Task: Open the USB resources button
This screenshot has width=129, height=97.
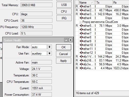Action: [64, 5]
